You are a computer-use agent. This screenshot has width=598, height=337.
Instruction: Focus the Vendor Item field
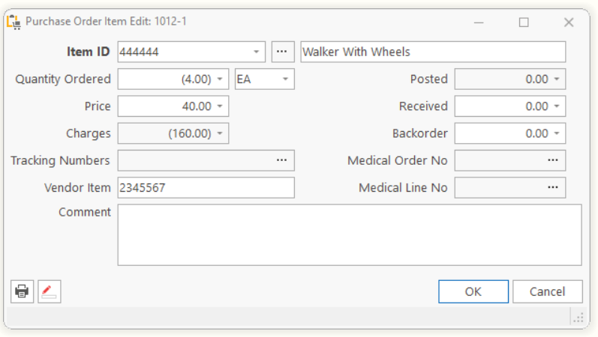point(206,187)
